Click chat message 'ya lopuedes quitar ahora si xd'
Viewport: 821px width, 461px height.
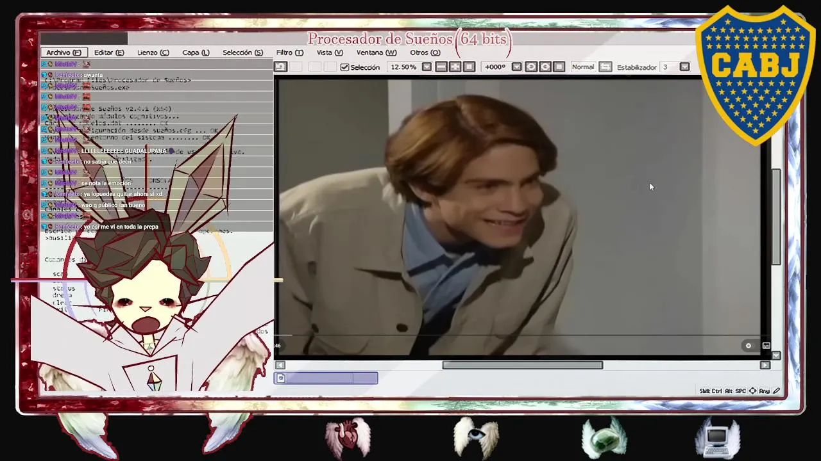pos(123,195)
